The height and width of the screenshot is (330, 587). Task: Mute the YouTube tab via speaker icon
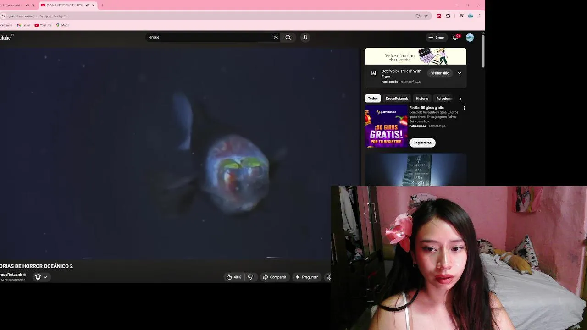click(87, 5)
